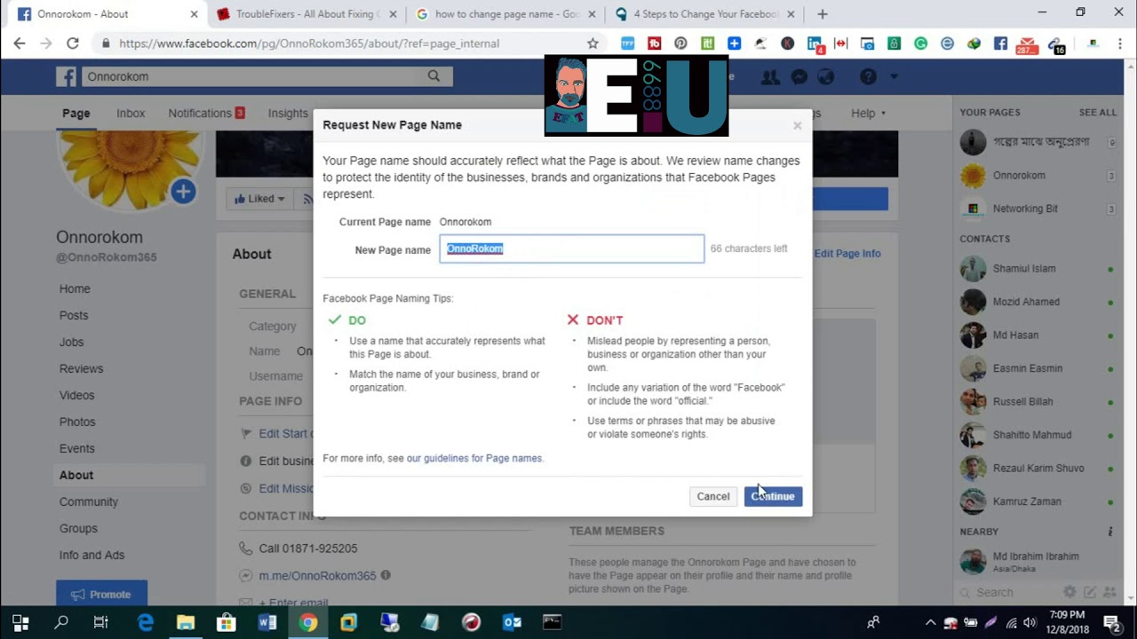This screenshot has height=639, width=1137.
Task: Open Info and Ads in left menu
Action: tap(91, 555)
